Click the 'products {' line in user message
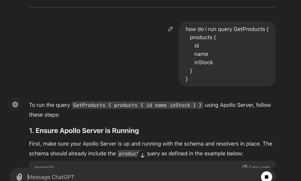 203,37
